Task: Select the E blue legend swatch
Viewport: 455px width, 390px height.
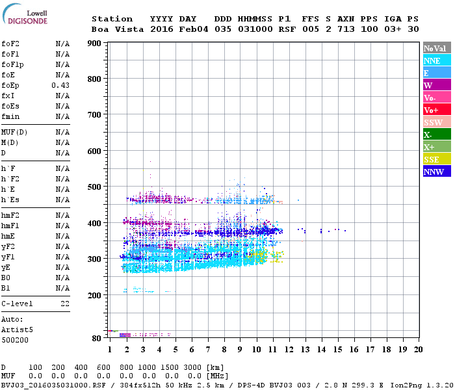Action: [x=437, y=73]
